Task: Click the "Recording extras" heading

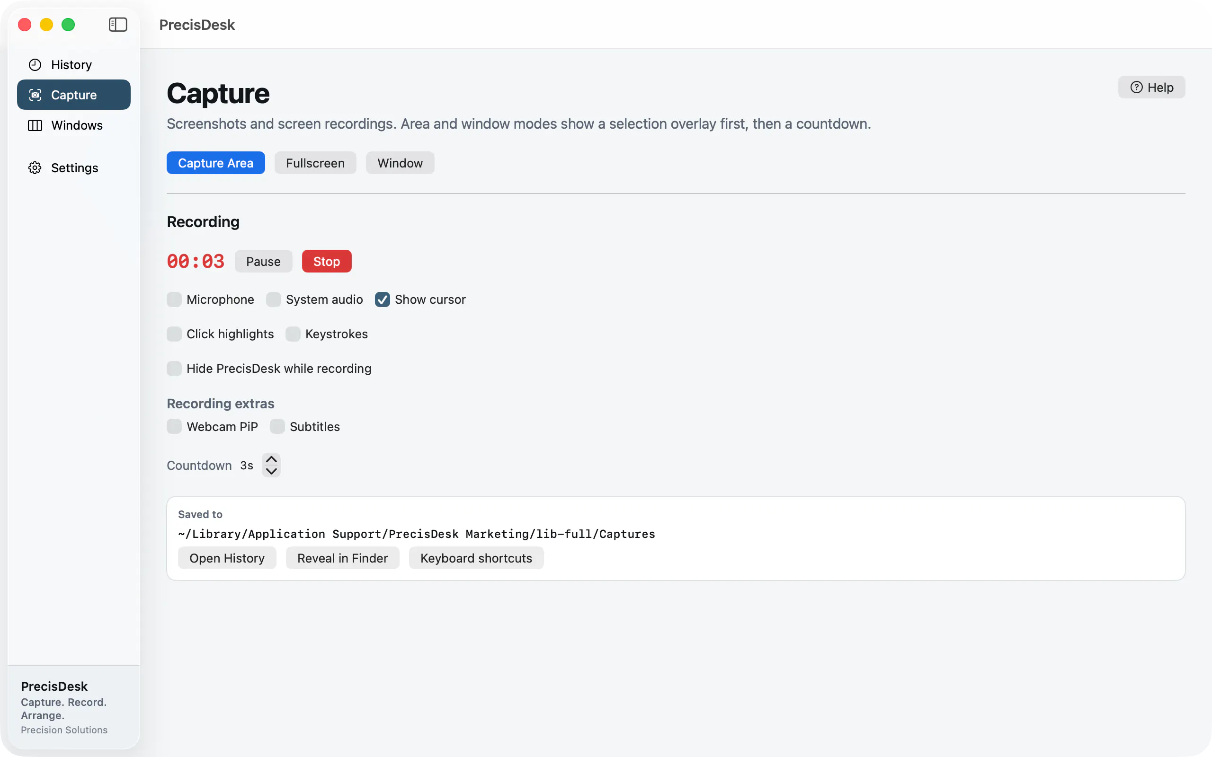Action: [x=220, y=404]
